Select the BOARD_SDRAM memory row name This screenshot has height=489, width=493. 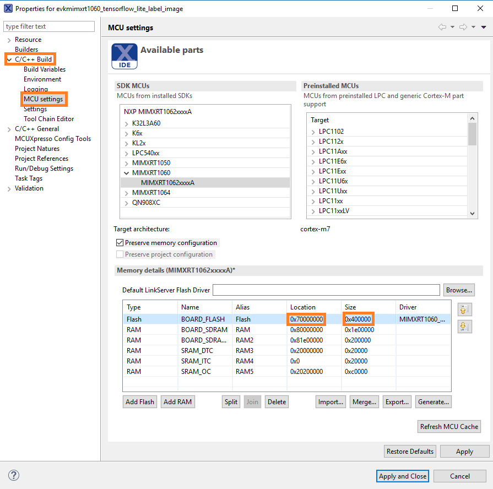click(204, 330)
